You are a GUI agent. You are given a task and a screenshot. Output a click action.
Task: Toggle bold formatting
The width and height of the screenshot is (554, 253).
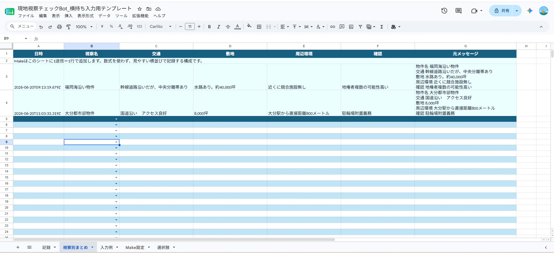[209, 27]
